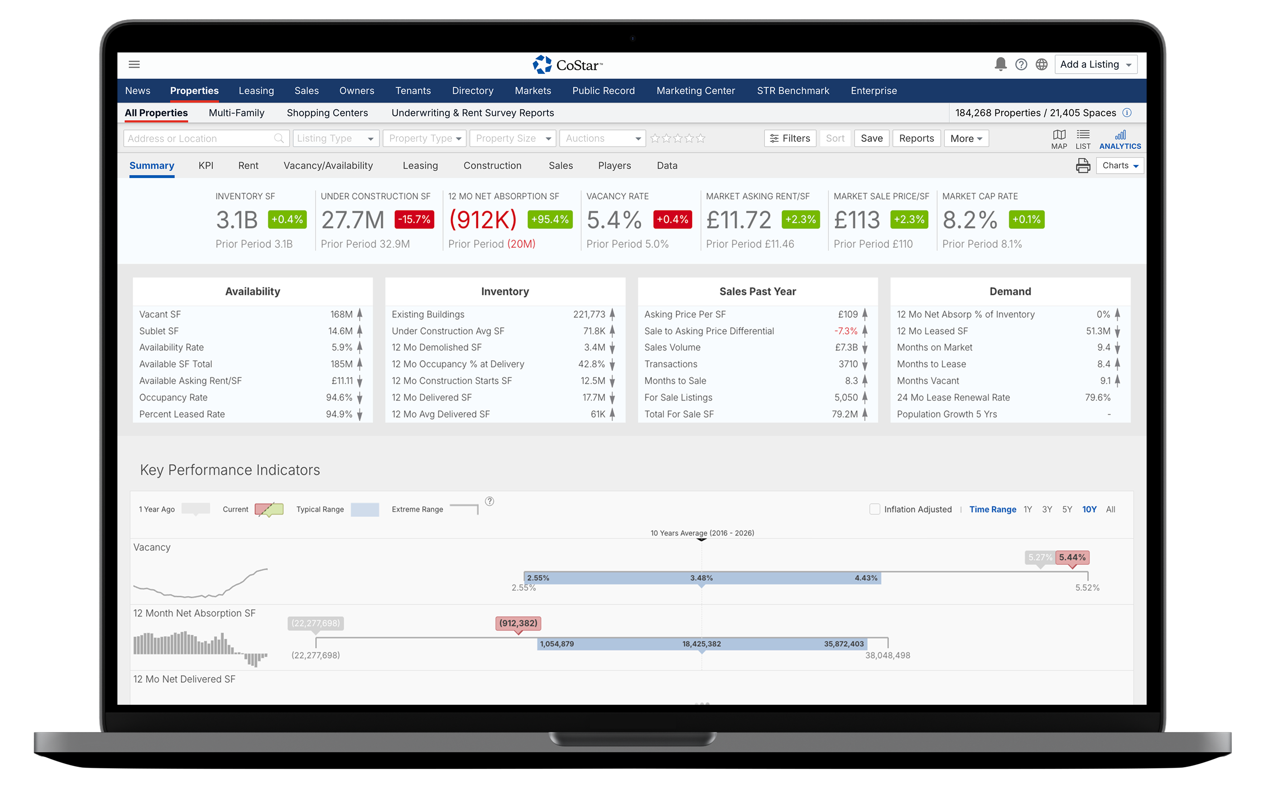This screenshot has height=810, width=1268.
Task: Open the hamburger menu icon
Action: pyautogui.click(x=134, y=64)
